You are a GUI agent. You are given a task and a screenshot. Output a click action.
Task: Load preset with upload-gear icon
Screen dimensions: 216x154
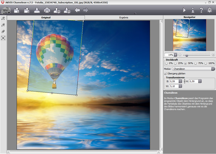(x=57, y=10)
